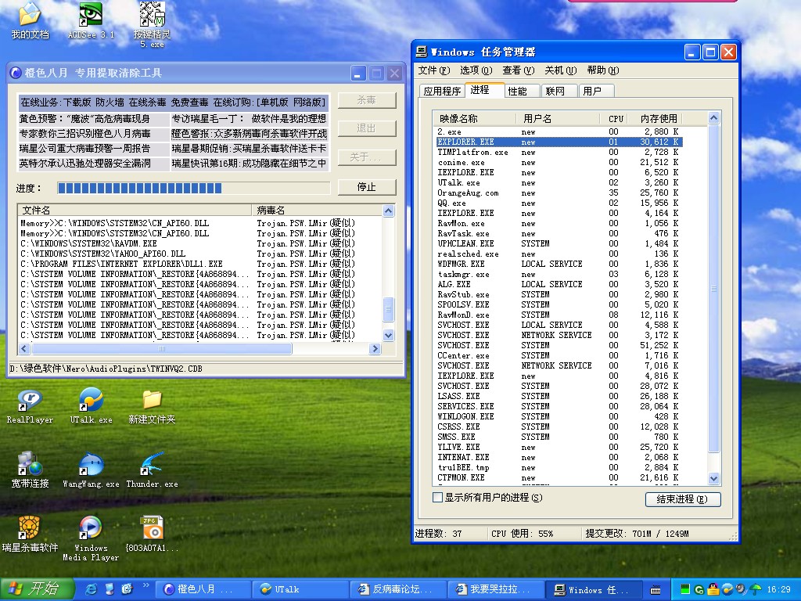The height and width of the screenshot is (601, 801).
Task: Open the 新建文件夹 folder on desktop
Action: point(152,401)
